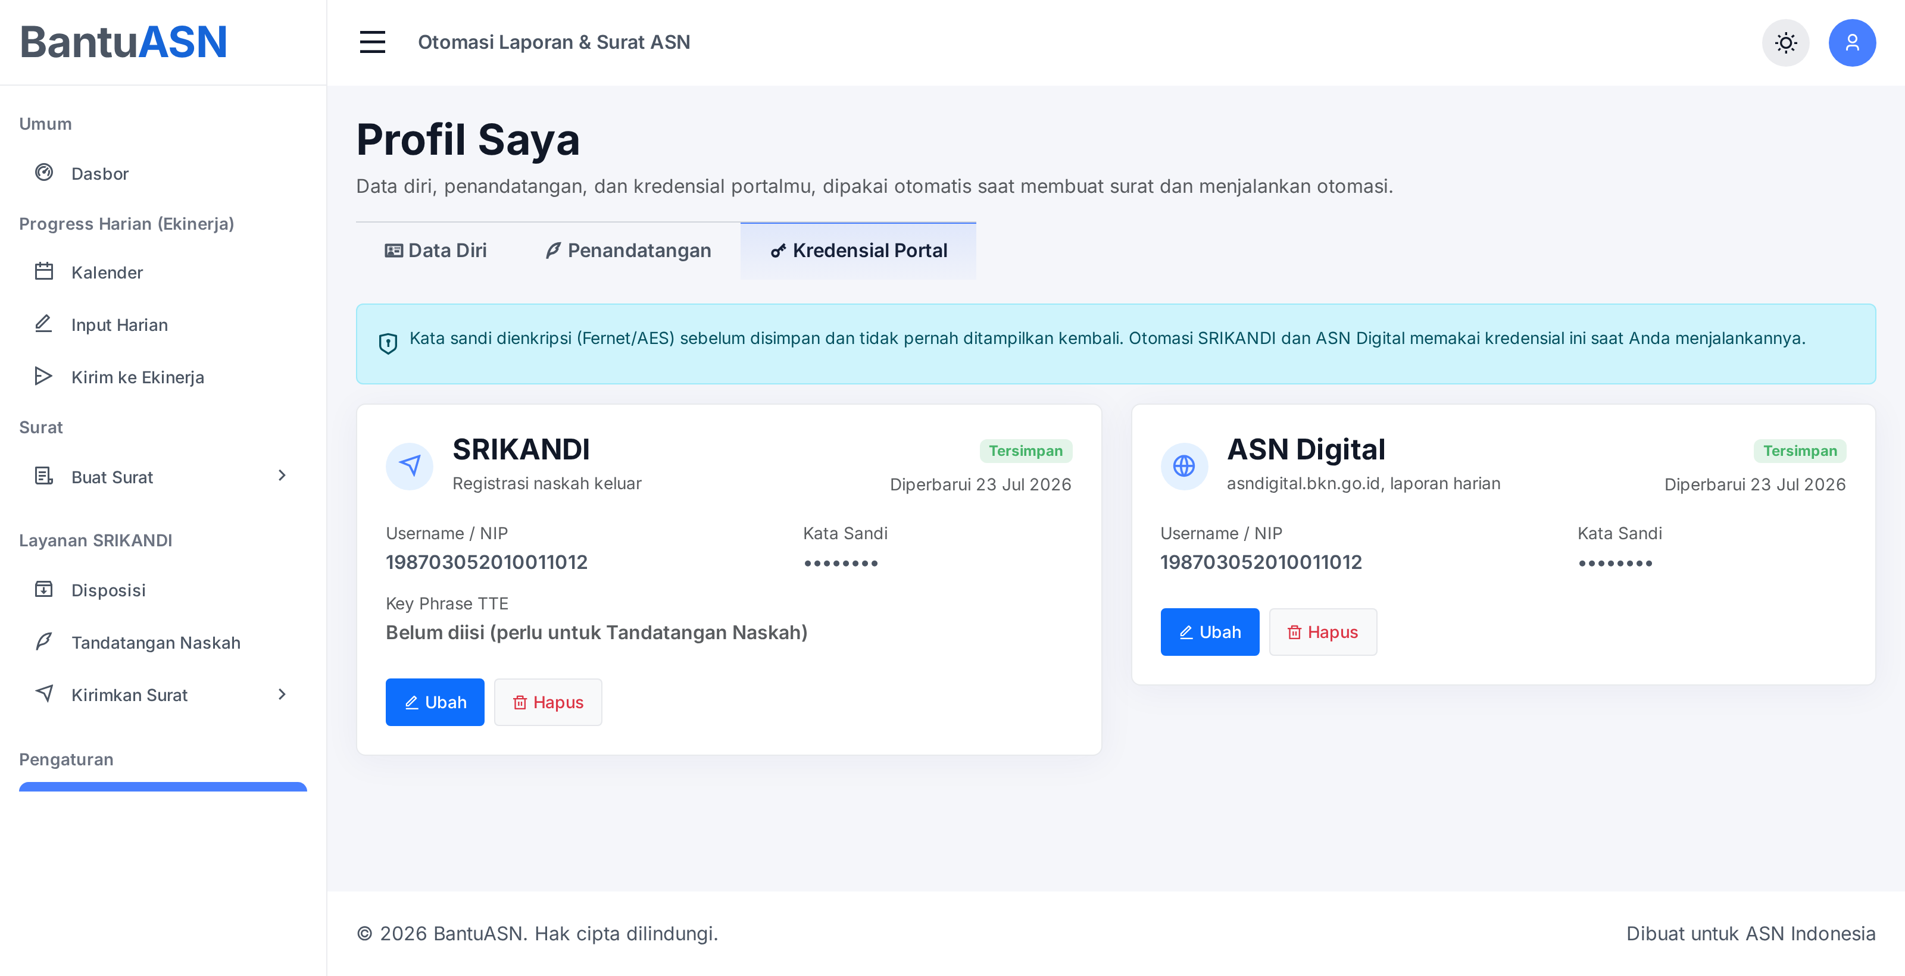The image size is (1905, 976).
Task: Click the Kirim ke Ekinerja play icon
Action: click(x=45, y=376)
